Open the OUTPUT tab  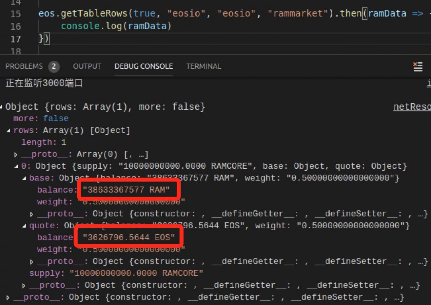(x=87, y=66)
